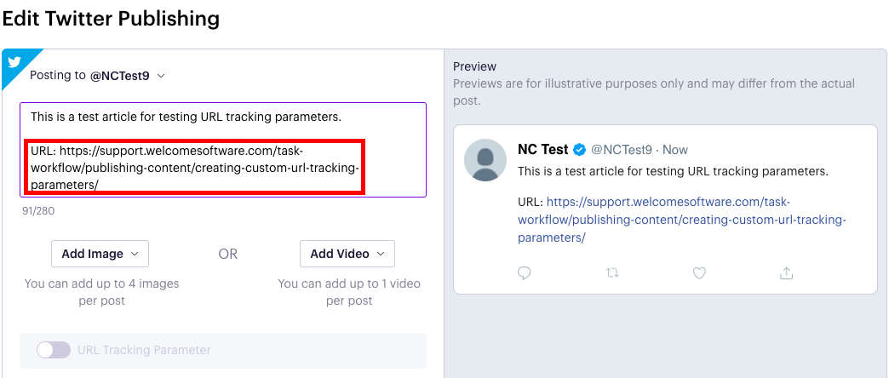Click the share upload icon in the preview
Image resolution: width=889 pixels, height=378 pixels.
pos(786,274)
